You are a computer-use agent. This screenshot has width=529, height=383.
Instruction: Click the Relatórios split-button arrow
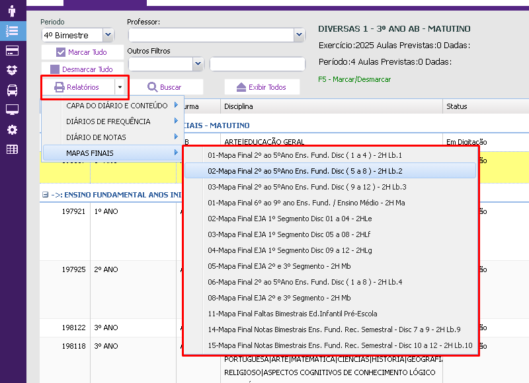[119, 87]
